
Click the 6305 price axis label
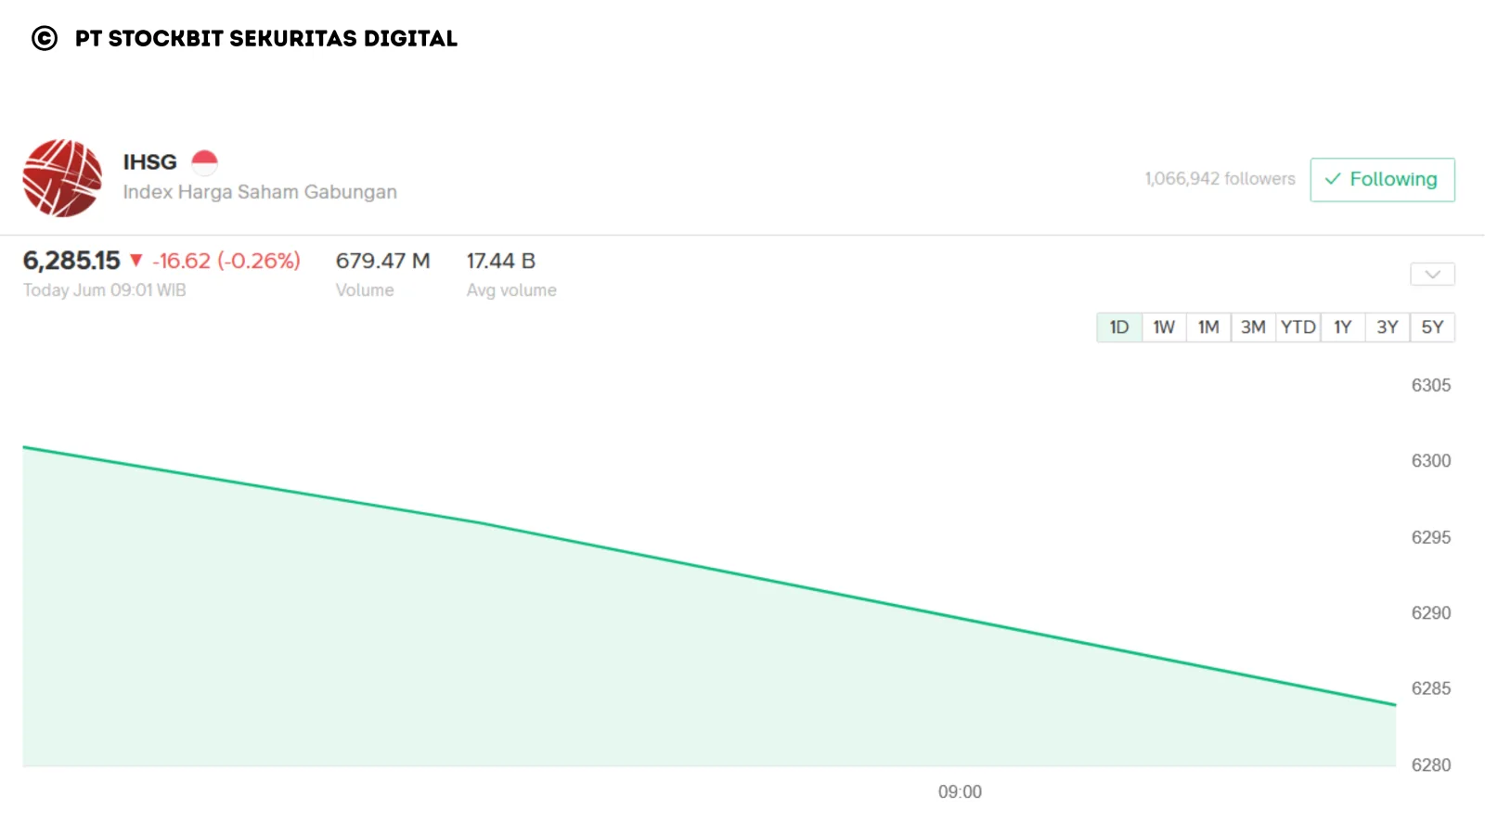(1431, 385)
